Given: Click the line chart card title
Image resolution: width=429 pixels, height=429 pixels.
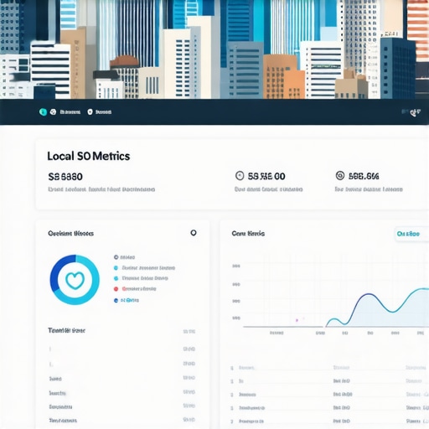Looking at the screenshot, I should tap(248, 234).
